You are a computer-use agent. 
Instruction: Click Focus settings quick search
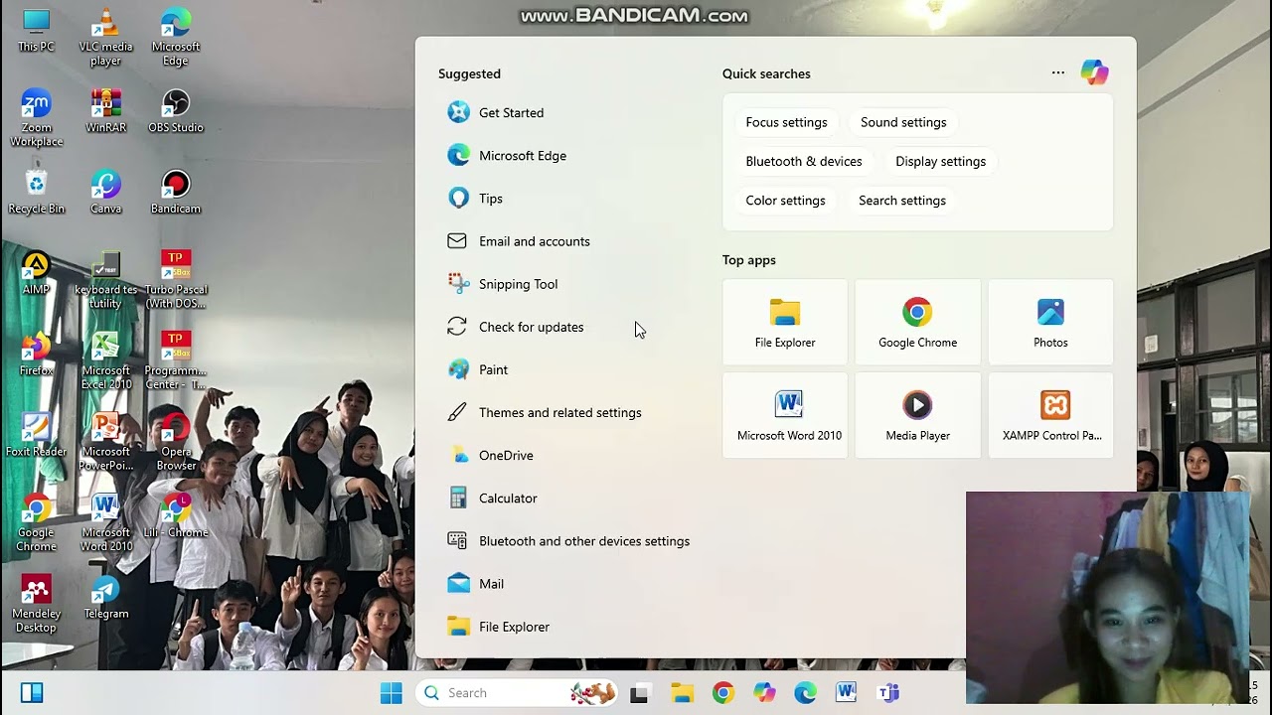point(786,122)
